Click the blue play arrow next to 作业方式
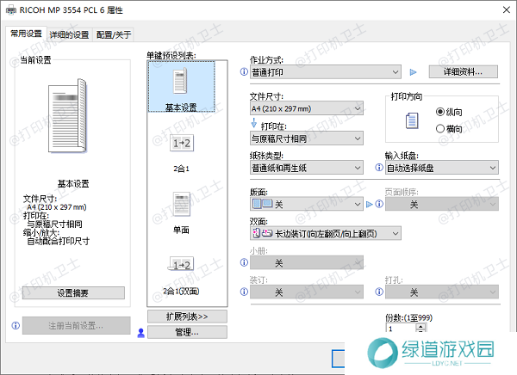This screenshot has height=375, width=517. tap(413, 72)
